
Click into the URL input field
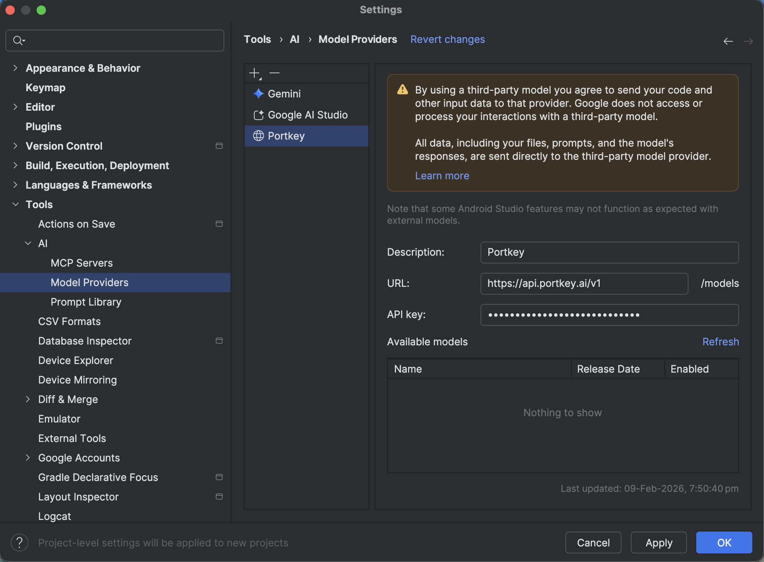584,283
